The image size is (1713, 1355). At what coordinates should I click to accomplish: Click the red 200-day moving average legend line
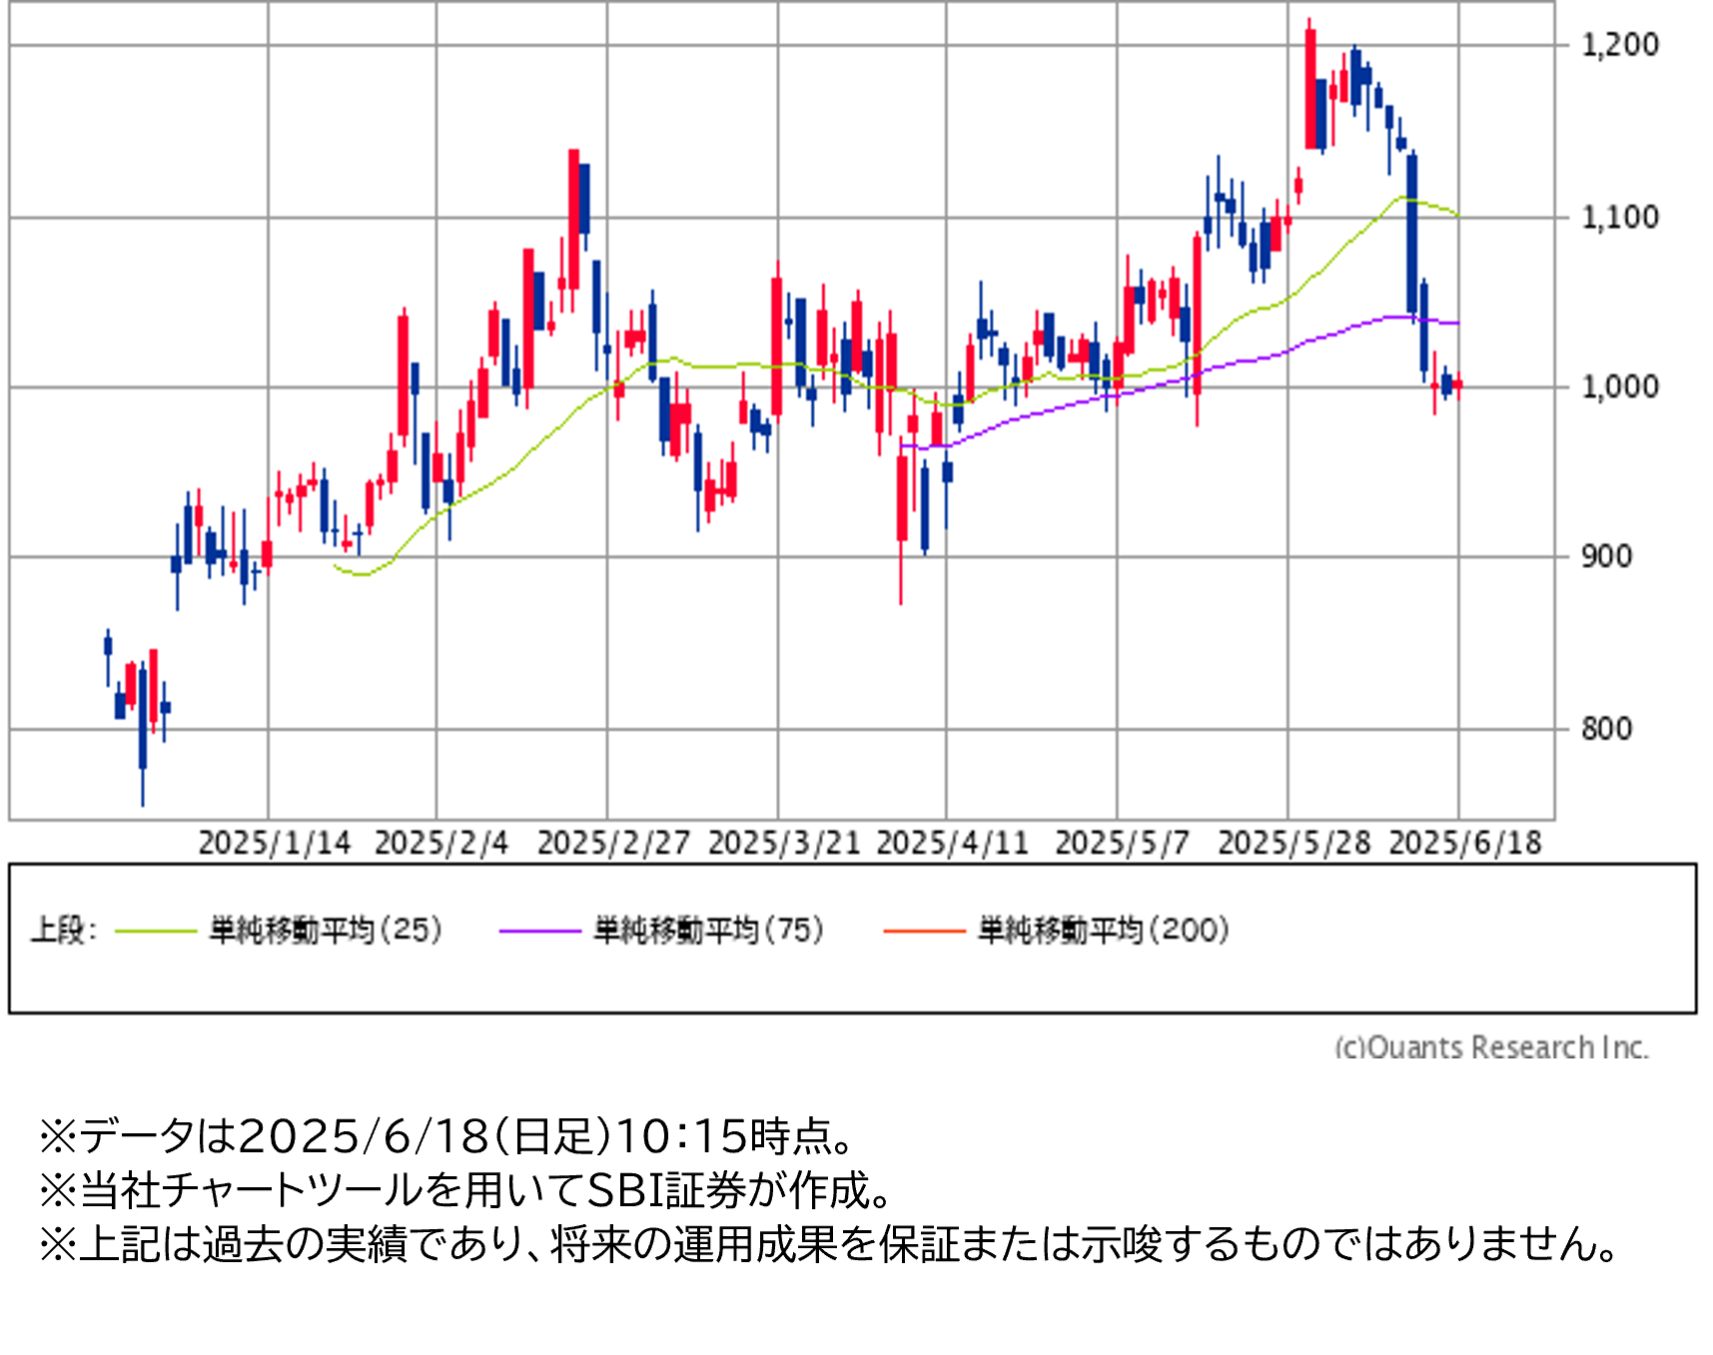tap(924, 931)
